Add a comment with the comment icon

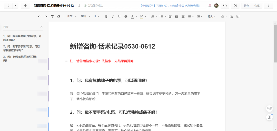238,17
